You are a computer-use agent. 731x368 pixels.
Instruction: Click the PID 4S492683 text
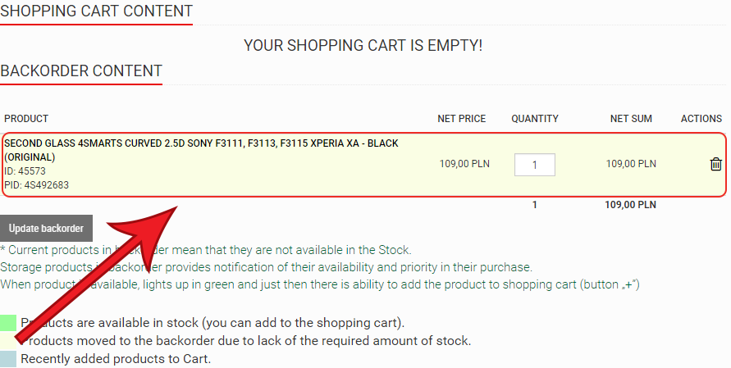click(36, 185)
